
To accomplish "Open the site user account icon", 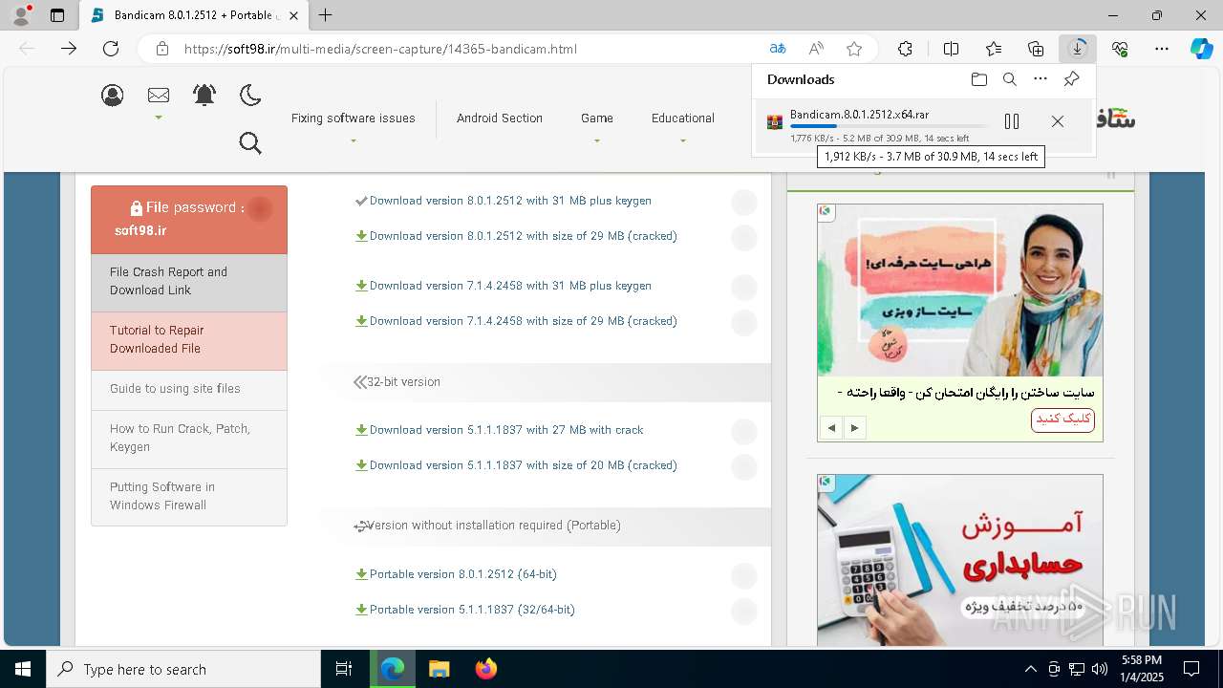I will pos(113,95).
